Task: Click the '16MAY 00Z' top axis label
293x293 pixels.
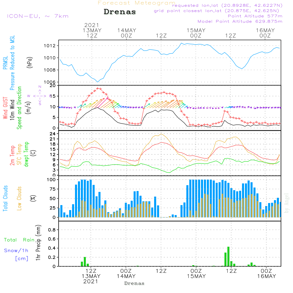Action: point(265,33)
